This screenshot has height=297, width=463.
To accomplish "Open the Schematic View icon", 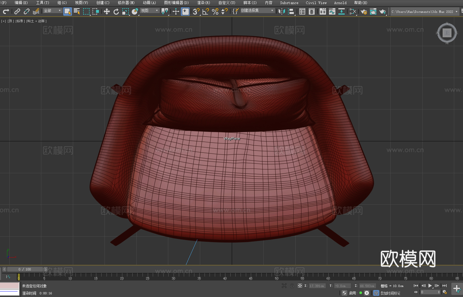I will coord(342,11).
